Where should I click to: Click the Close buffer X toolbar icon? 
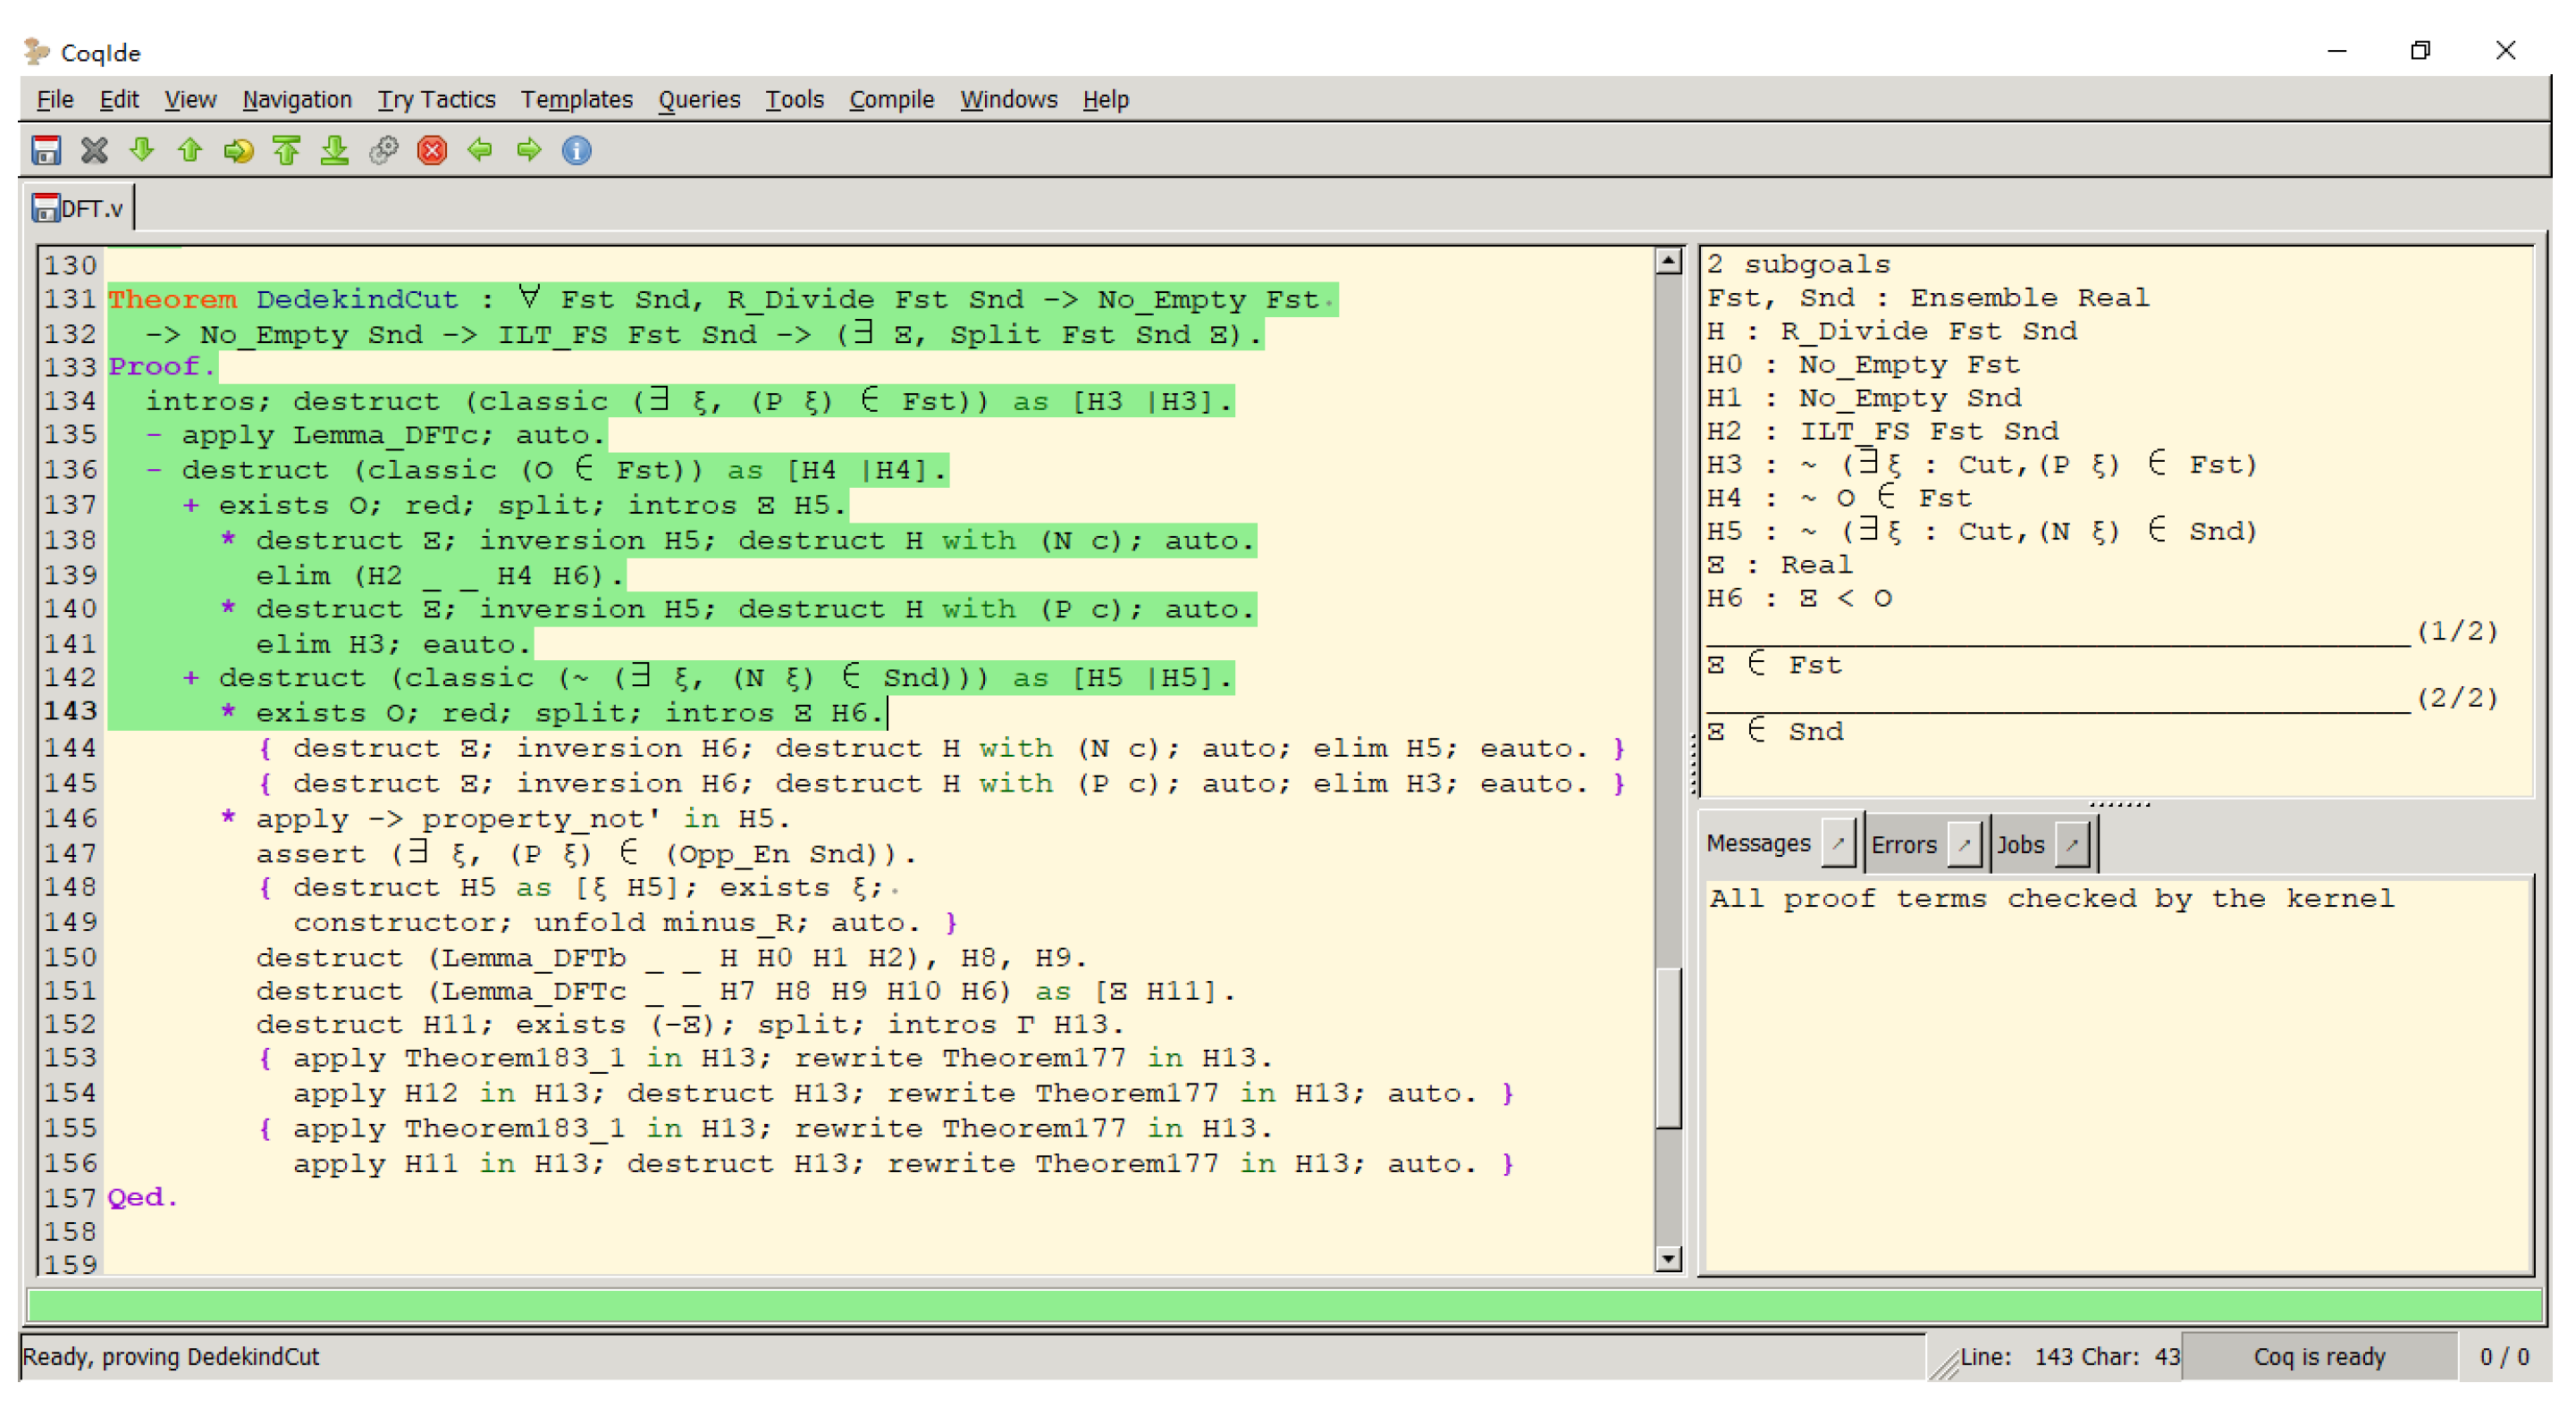(94, 151)
